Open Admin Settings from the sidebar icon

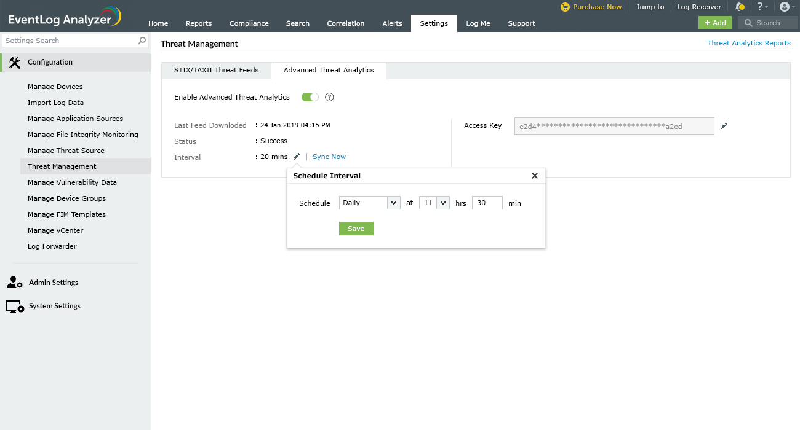tap(14, 282)
